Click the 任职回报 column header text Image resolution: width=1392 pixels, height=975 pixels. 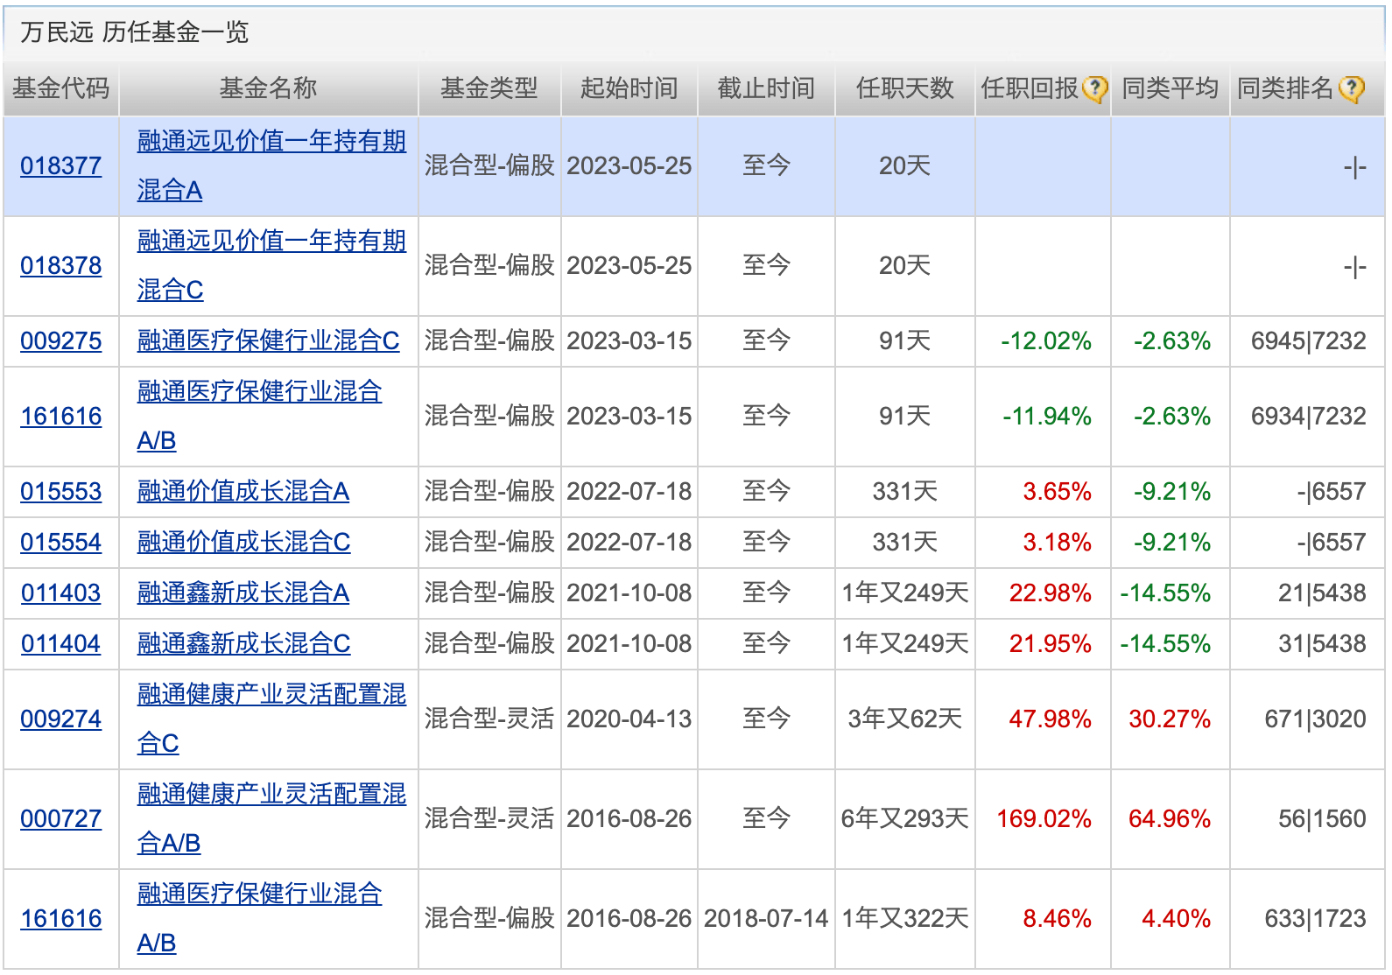1030,88
